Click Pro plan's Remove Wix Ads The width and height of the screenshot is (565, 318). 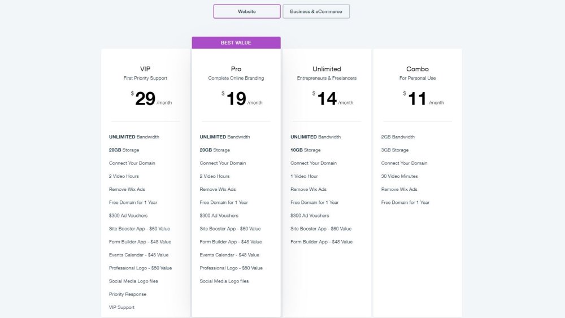218,189
